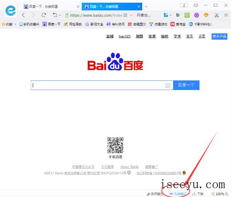
Task: Toggle night mode in status bar
Action: [x=155, y=194]
